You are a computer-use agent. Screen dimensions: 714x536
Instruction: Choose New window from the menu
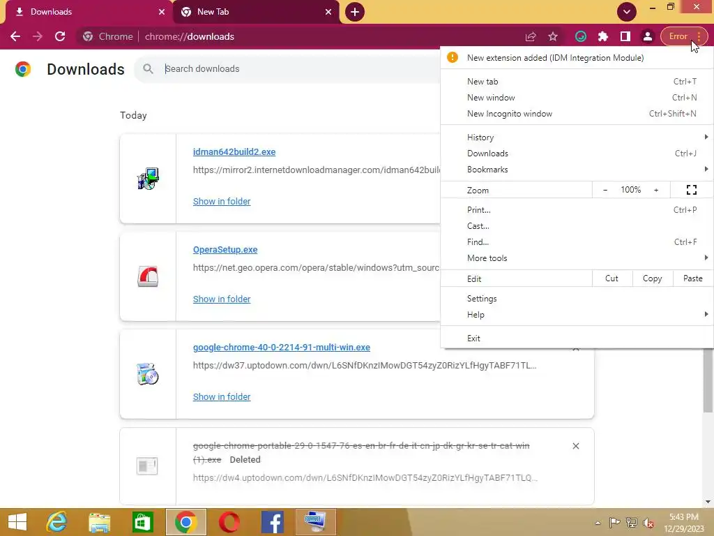[577, 98]
